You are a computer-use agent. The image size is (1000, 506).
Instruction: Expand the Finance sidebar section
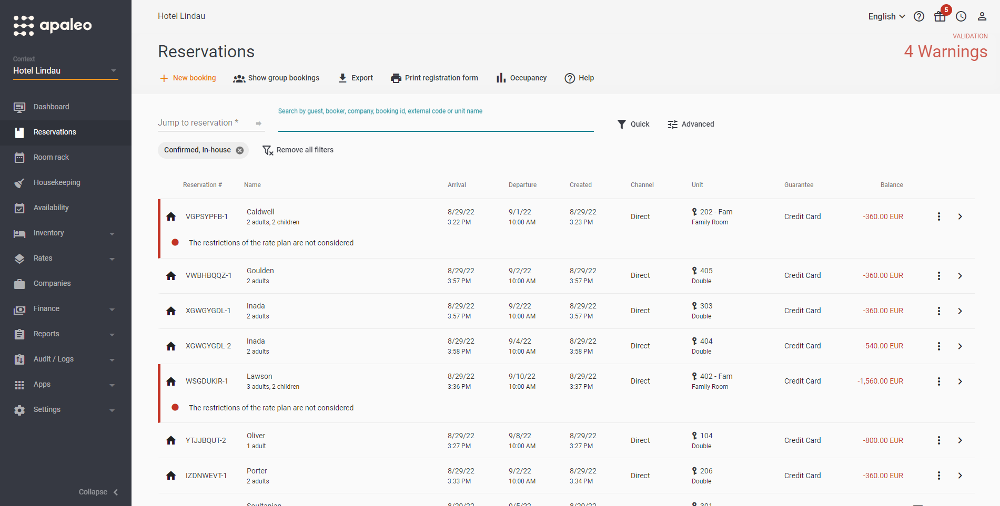click(47, 308)
